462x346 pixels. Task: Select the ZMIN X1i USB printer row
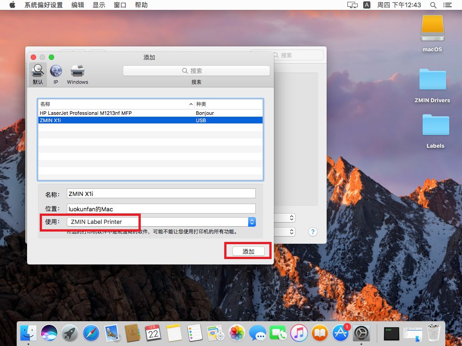(x=150, y=120)
